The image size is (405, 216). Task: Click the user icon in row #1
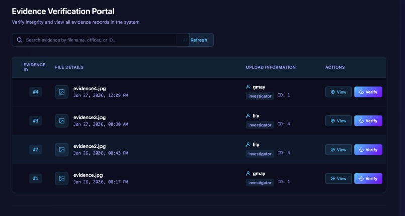click(x=248, y=174)
